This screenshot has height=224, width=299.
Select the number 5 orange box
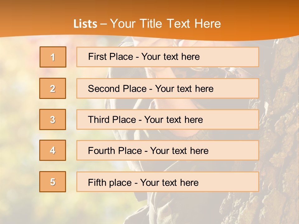pyautogui.click(x=53, y=181)
